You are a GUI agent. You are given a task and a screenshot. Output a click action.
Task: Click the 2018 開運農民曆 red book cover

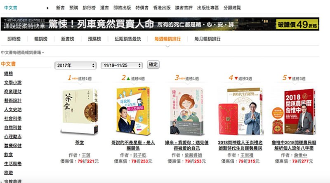tap(294, 111)
